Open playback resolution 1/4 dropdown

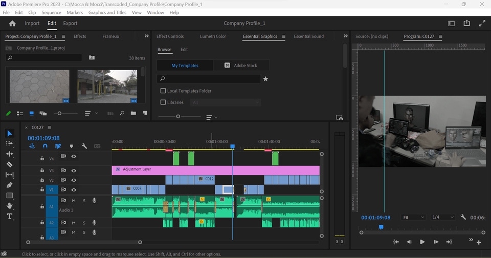(x=442, y=217)
